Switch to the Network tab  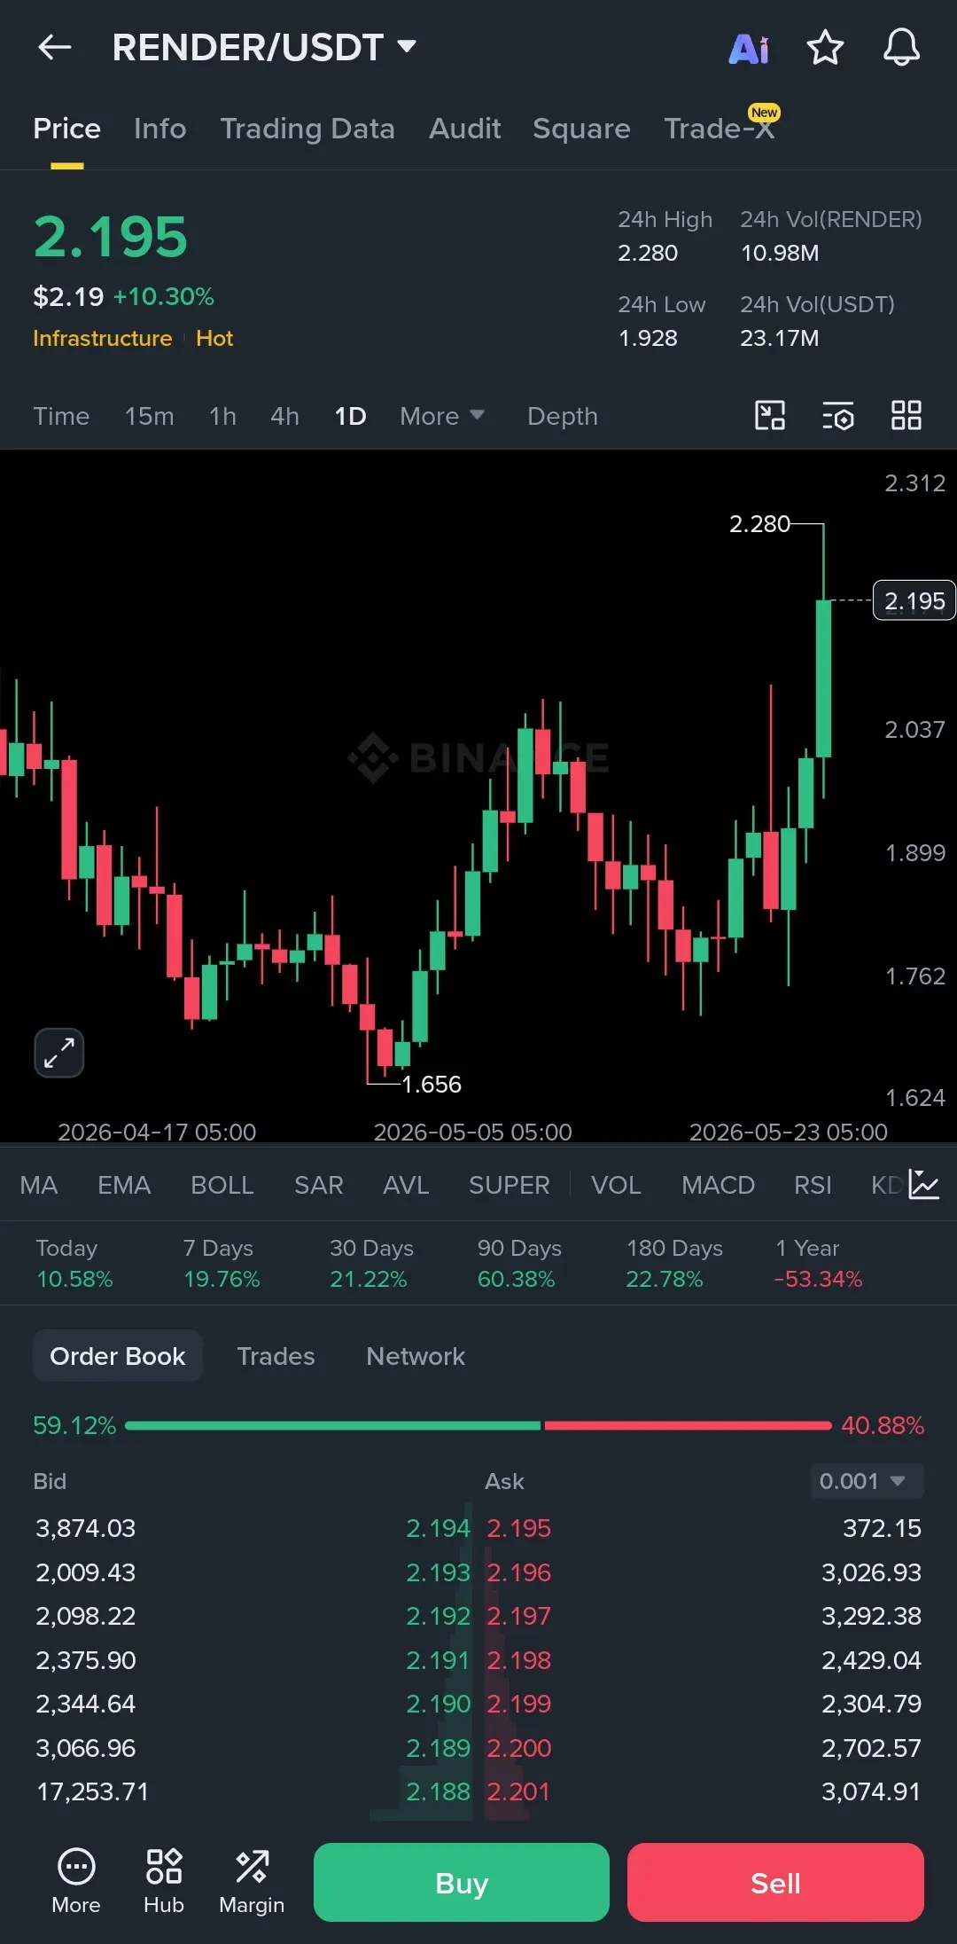pos(416,1356)
